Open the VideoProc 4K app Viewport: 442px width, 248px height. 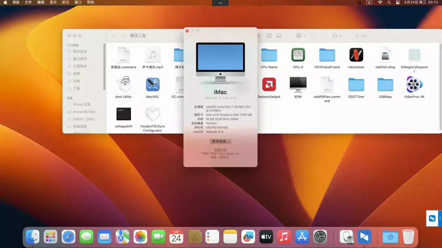coord(414,84)
